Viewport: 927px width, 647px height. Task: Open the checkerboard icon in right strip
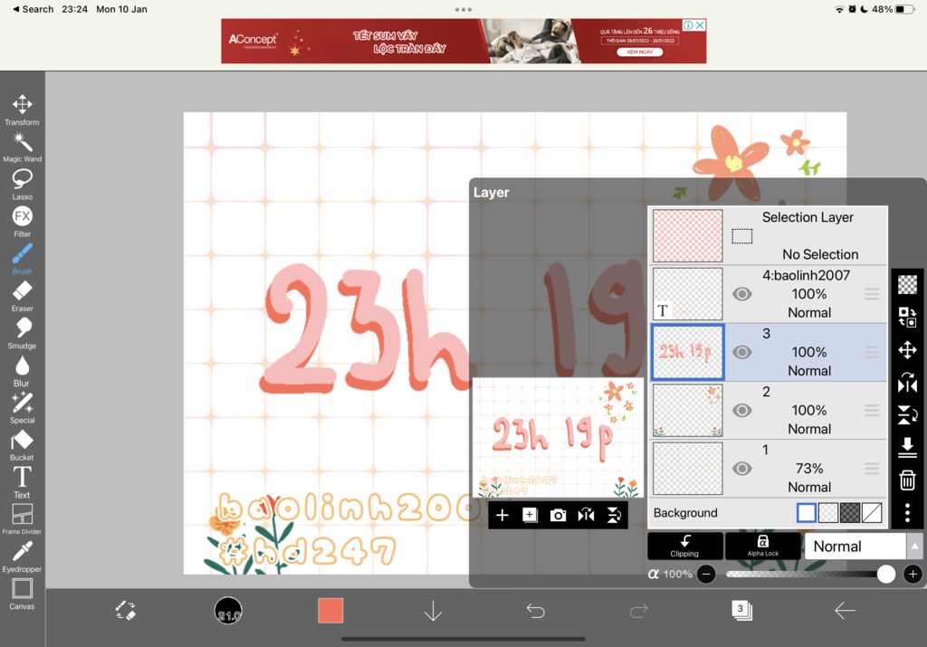pos(907,284)
